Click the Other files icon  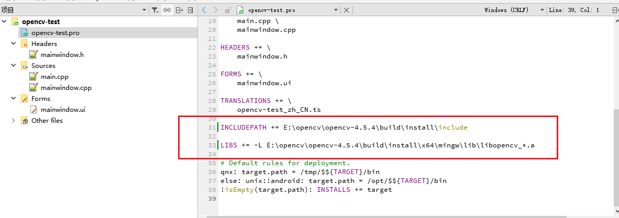coord(25,121)
